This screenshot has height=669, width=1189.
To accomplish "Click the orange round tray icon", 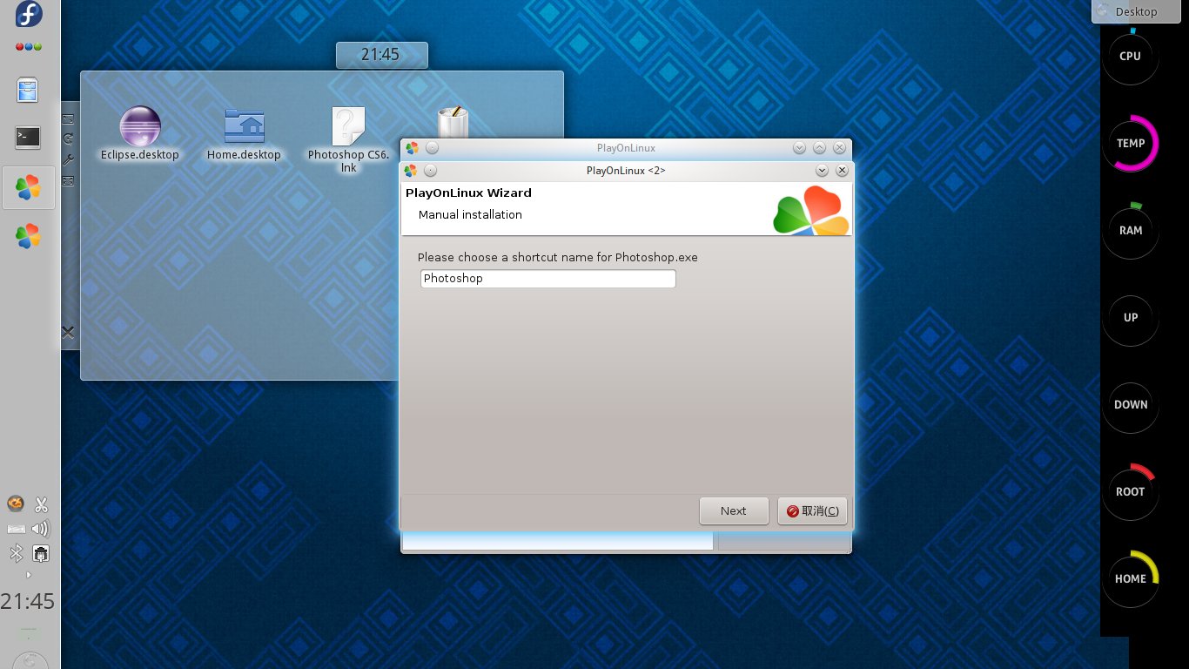I will pos(16,503).
